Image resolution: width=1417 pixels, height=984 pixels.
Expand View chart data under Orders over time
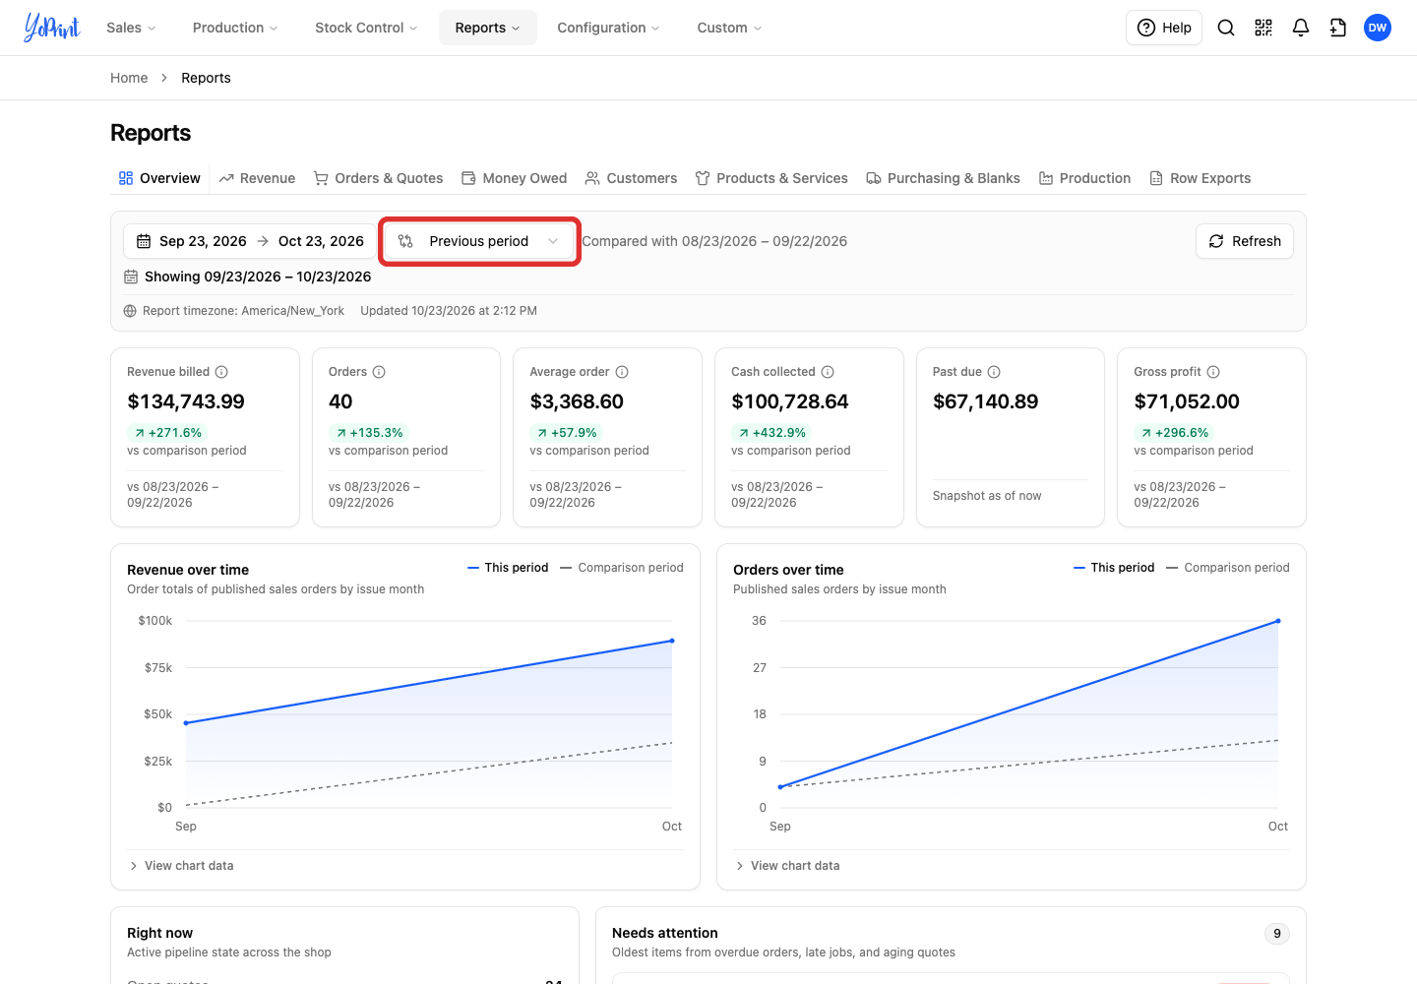pos(787,866)
